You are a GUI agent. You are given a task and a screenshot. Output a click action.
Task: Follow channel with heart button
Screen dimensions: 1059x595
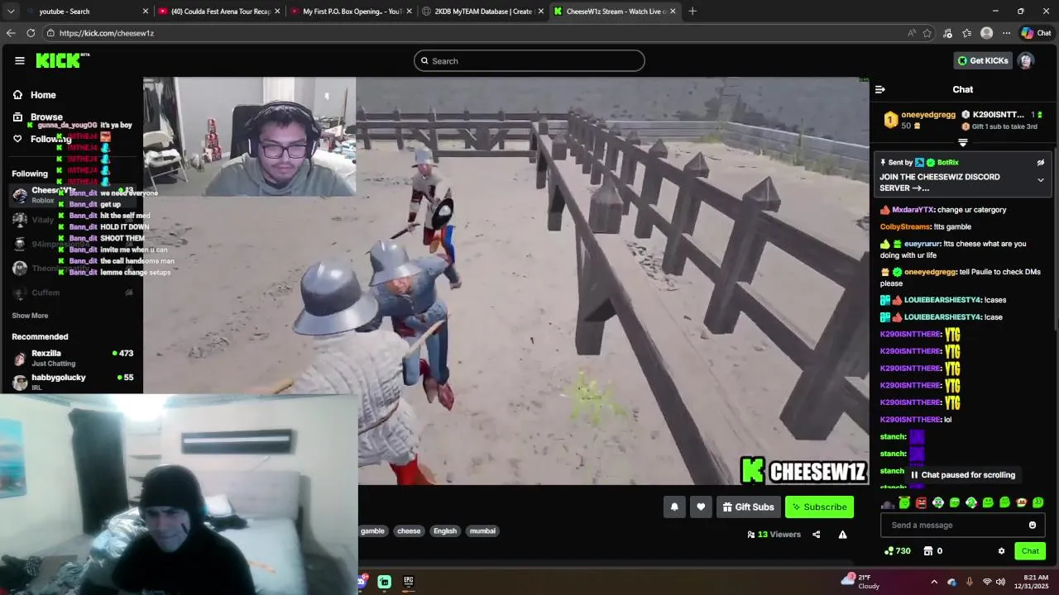pyautogui.click(x=701, y=507)
